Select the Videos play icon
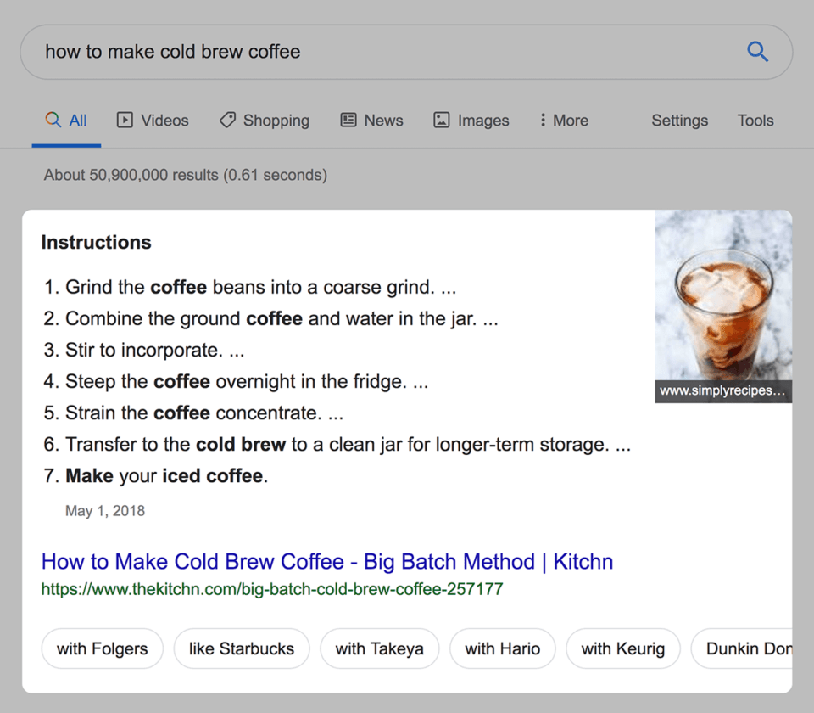The height and width of the screenshot is (713, 814). point(125,120)
